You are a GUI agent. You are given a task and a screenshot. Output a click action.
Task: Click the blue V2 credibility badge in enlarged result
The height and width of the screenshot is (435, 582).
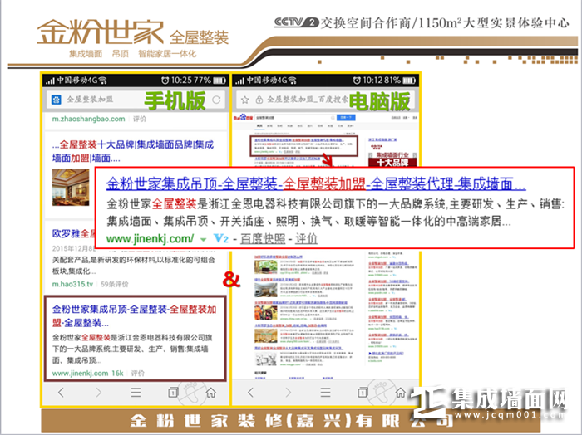[x=221, y=238]
